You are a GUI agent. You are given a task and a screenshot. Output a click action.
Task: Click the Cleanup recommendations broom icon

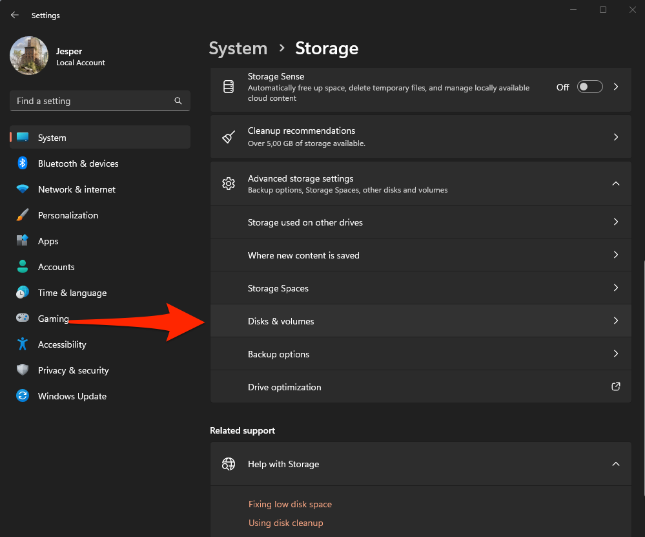229,137
